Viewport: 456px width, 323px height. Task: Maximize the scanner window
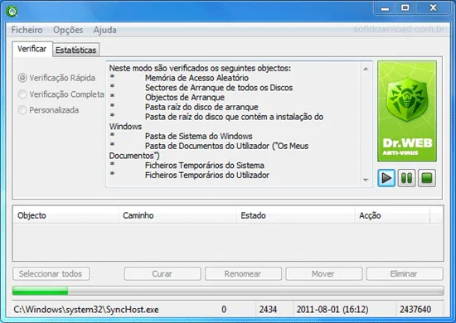click(x=405, y=7)
